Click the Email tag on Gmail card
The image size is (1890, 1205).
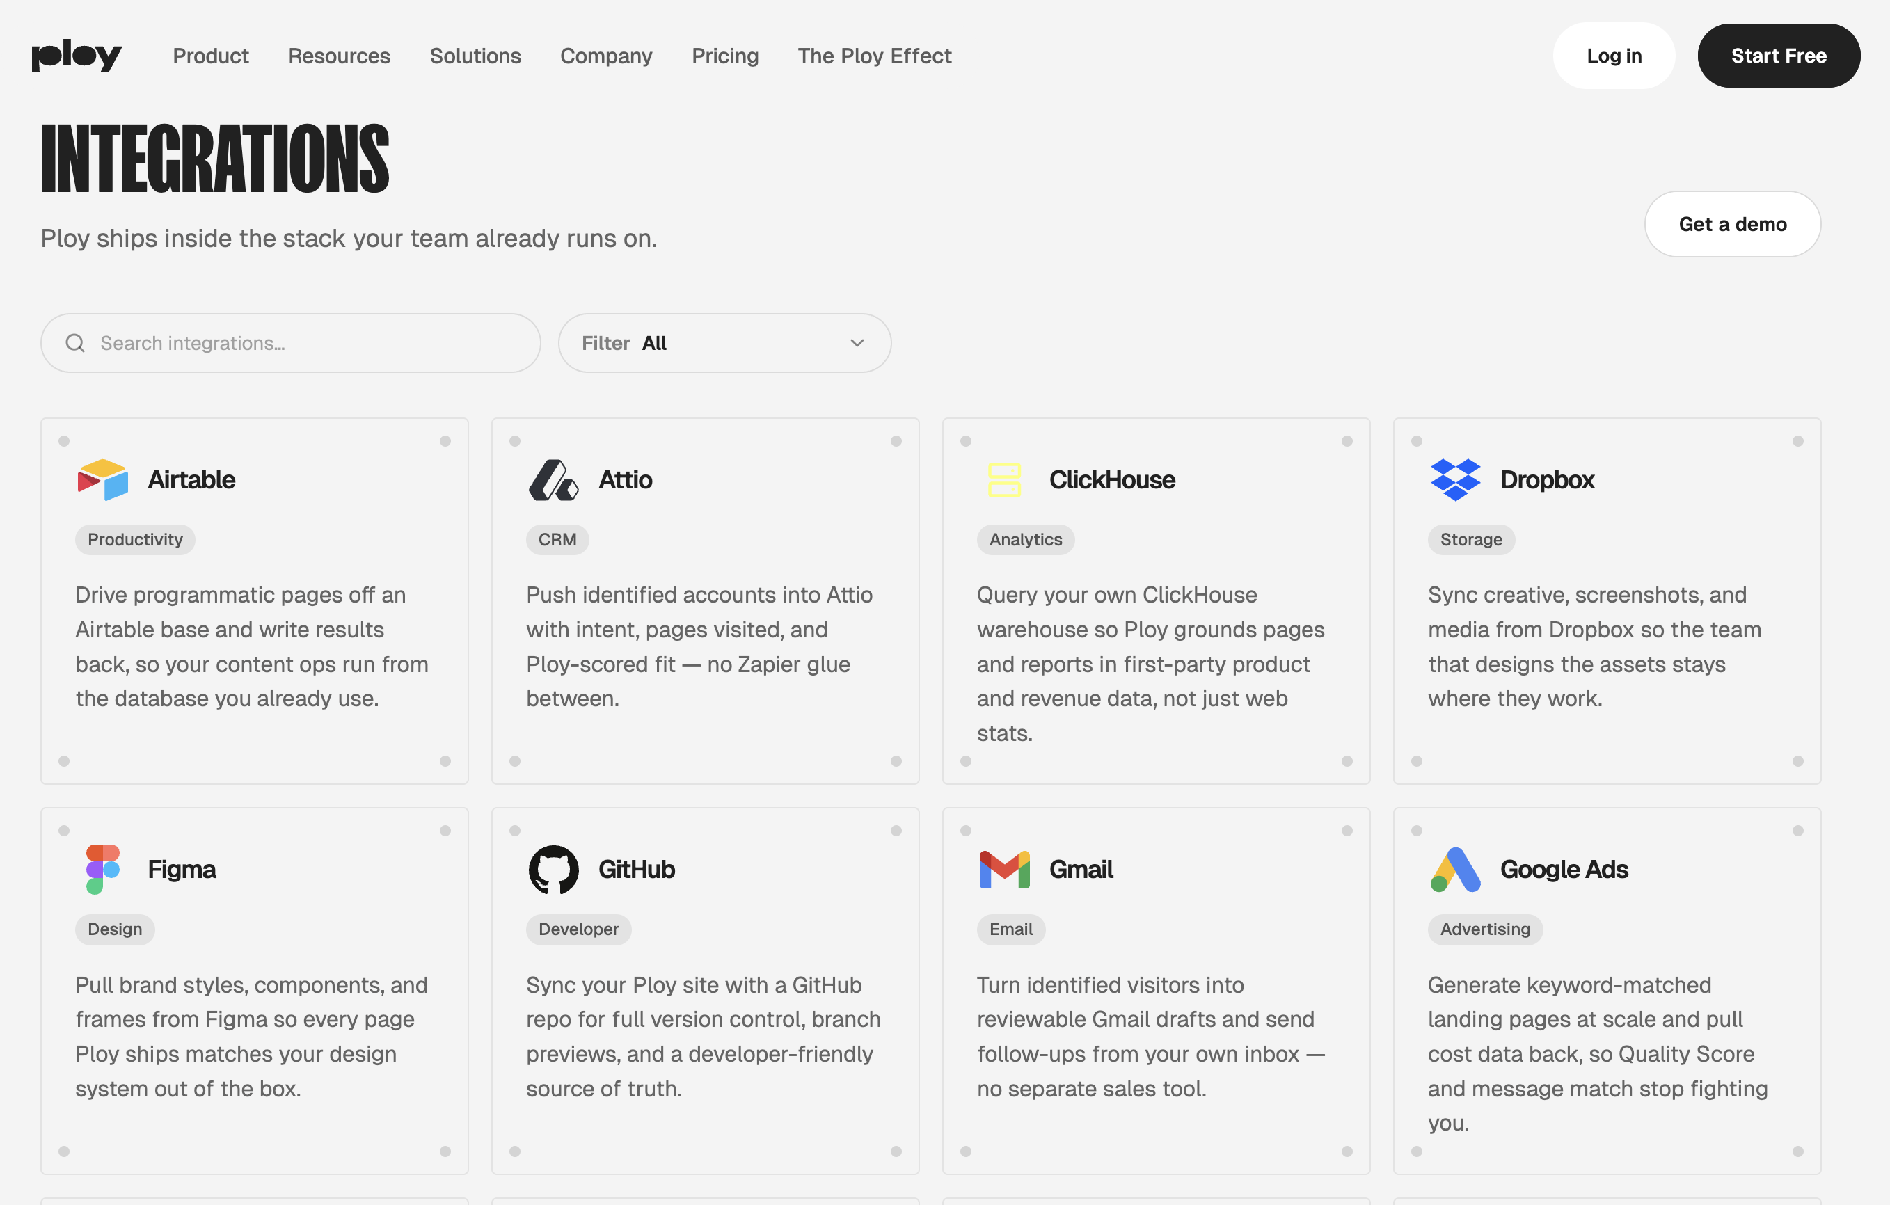pos(1011,929)
